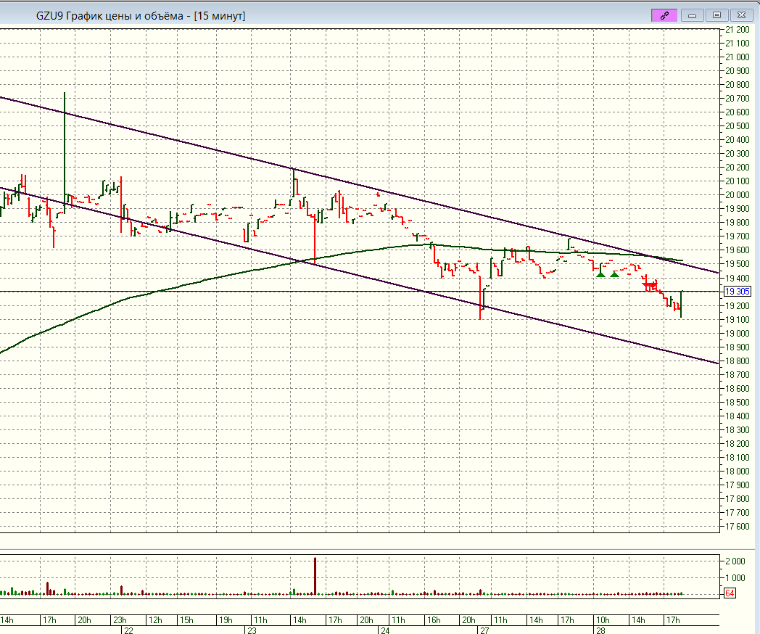Screen dimensions: 760x634
Task: Select date label 28 on the time axis
Action: (x=600, y=630)
